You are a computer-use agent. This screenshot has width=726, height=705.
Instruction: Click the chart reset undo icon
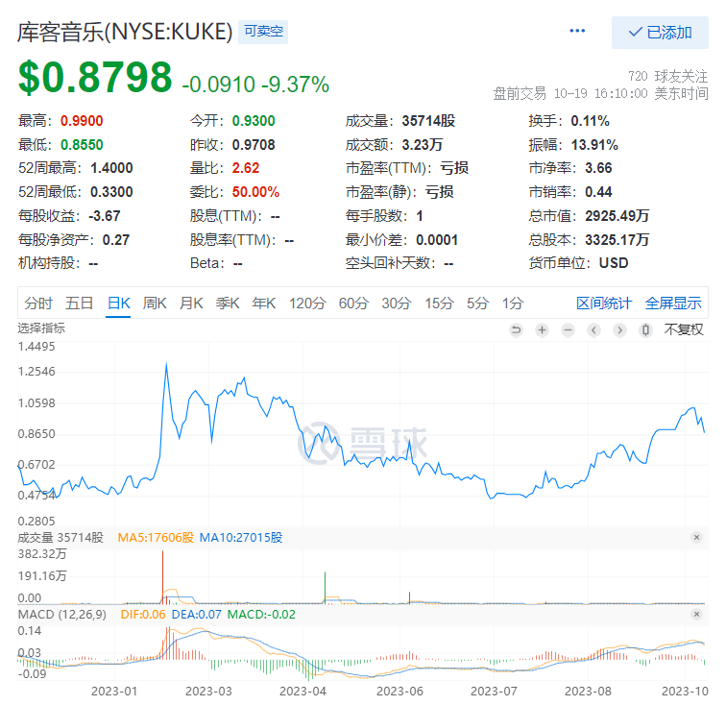tap(516, 330)
